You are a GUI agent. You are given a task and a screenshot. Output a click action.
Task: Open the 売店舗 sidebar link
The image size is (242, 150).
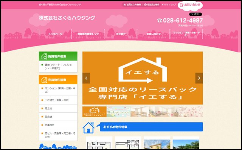pos(58,117)
